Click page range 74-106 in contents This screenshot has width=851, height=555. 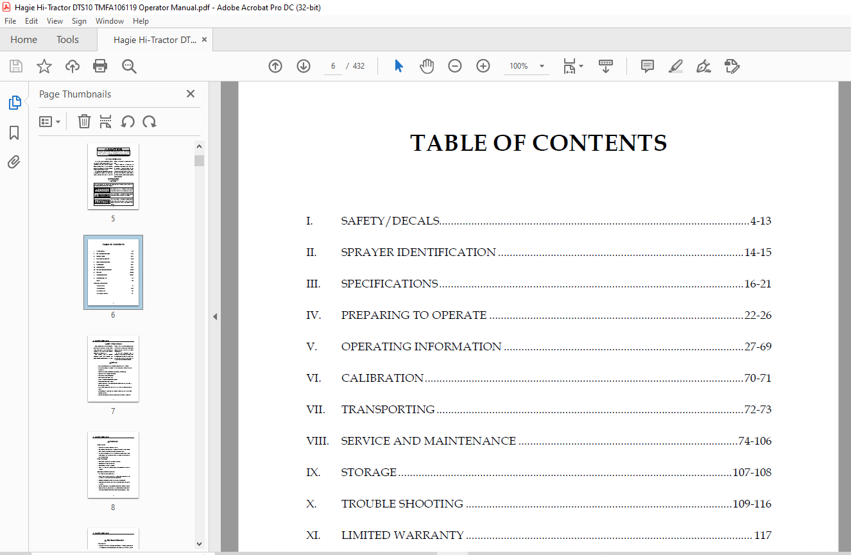click(x=755, y=441)
